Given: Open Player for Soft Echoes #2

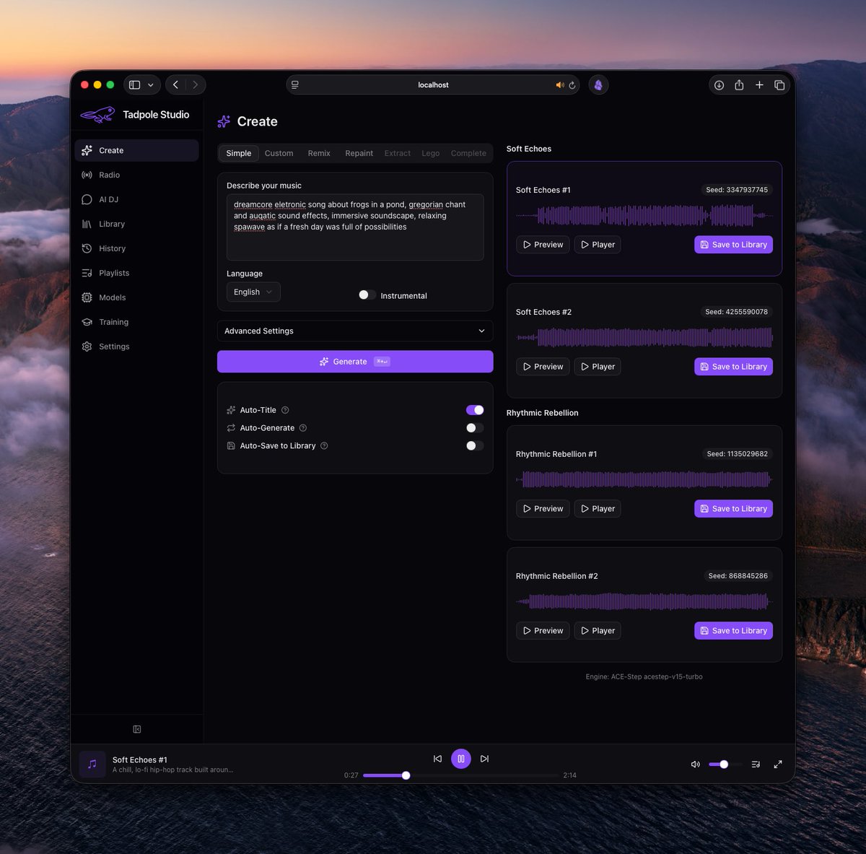Looking at the screenshot, I should point(598,367).
